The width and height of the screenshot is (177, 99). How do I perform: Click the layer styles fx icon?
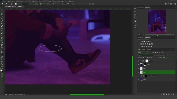click(162, 94)
